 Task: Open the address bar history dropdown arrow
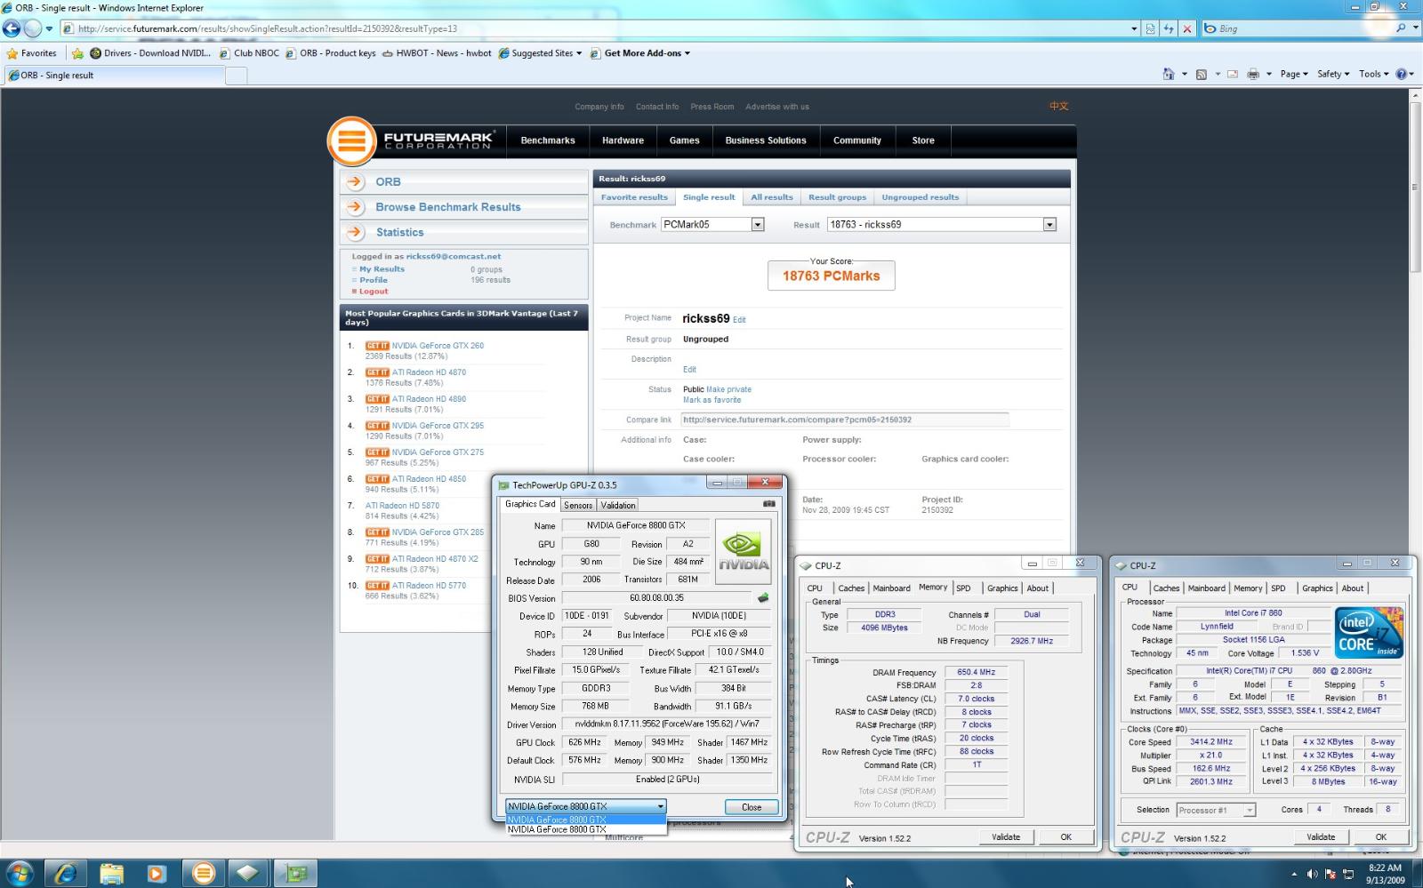(x=1134, y=28)
